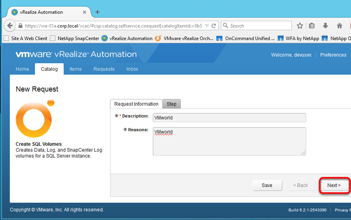Click the padlock site security icon
This screenshot has height=220, width=351.
pos(20,26)
